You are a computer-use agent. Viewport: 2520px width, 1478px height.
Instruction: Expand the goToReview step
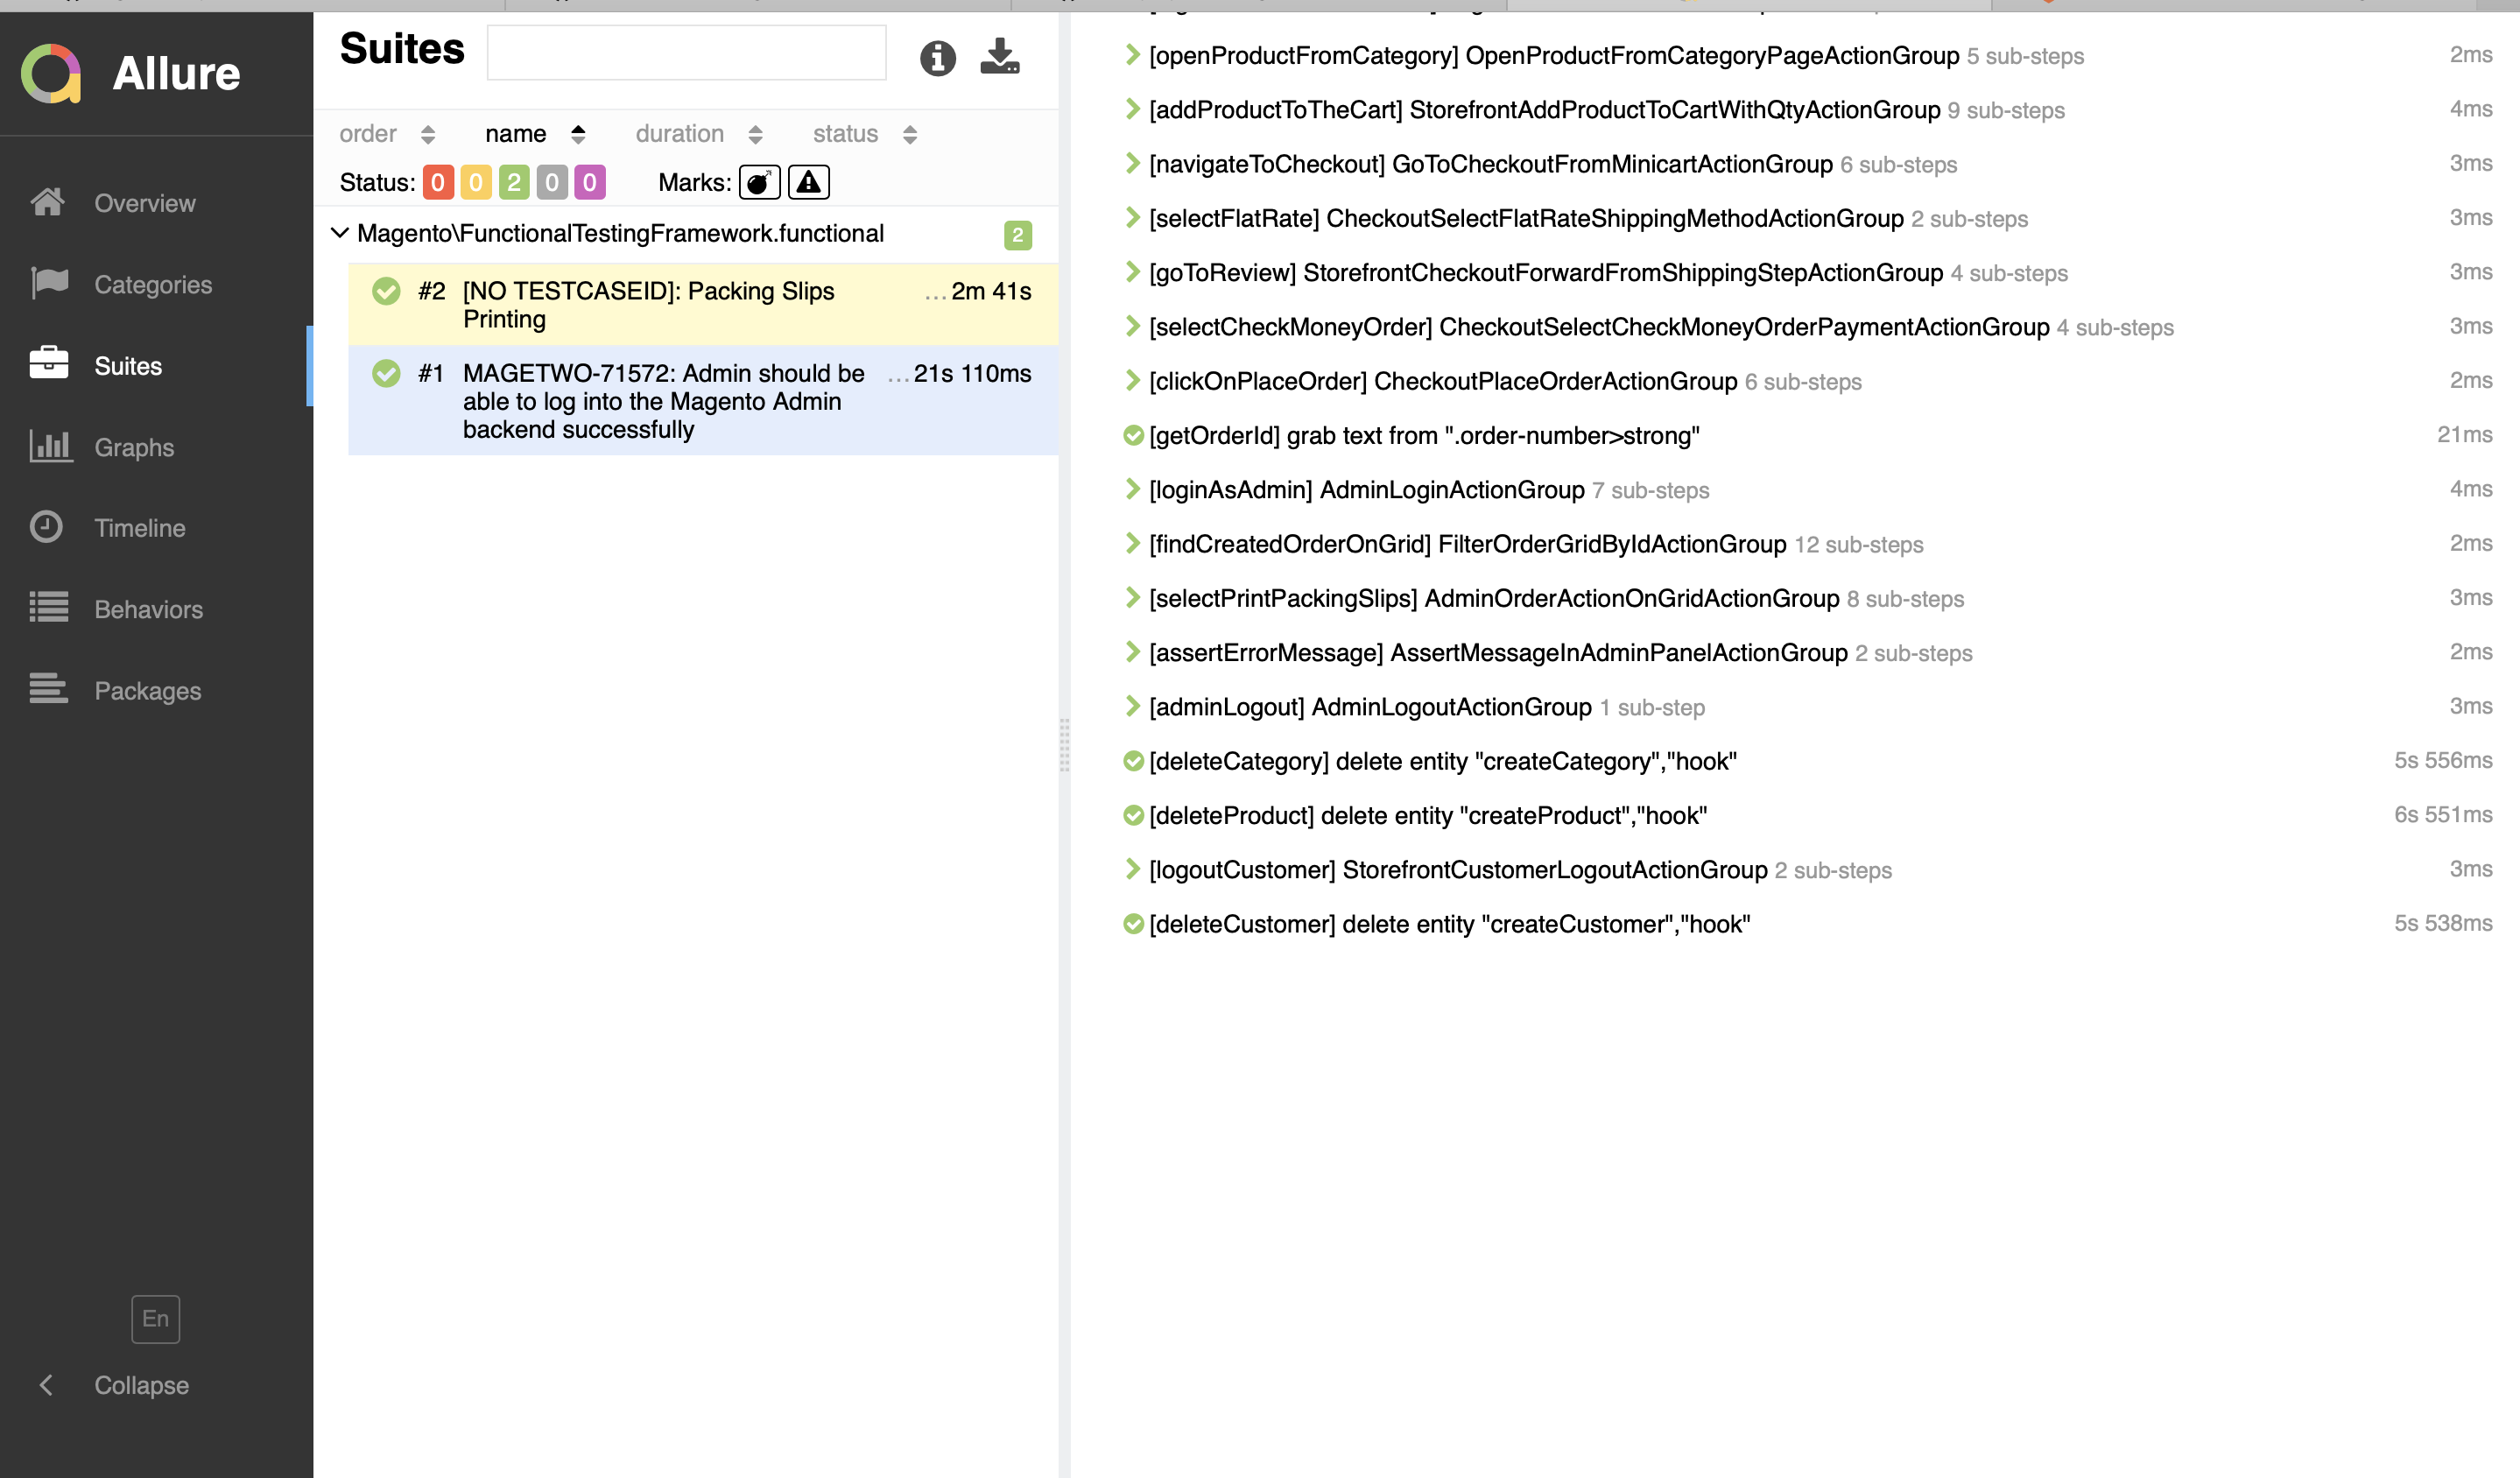coord(1132,272)
